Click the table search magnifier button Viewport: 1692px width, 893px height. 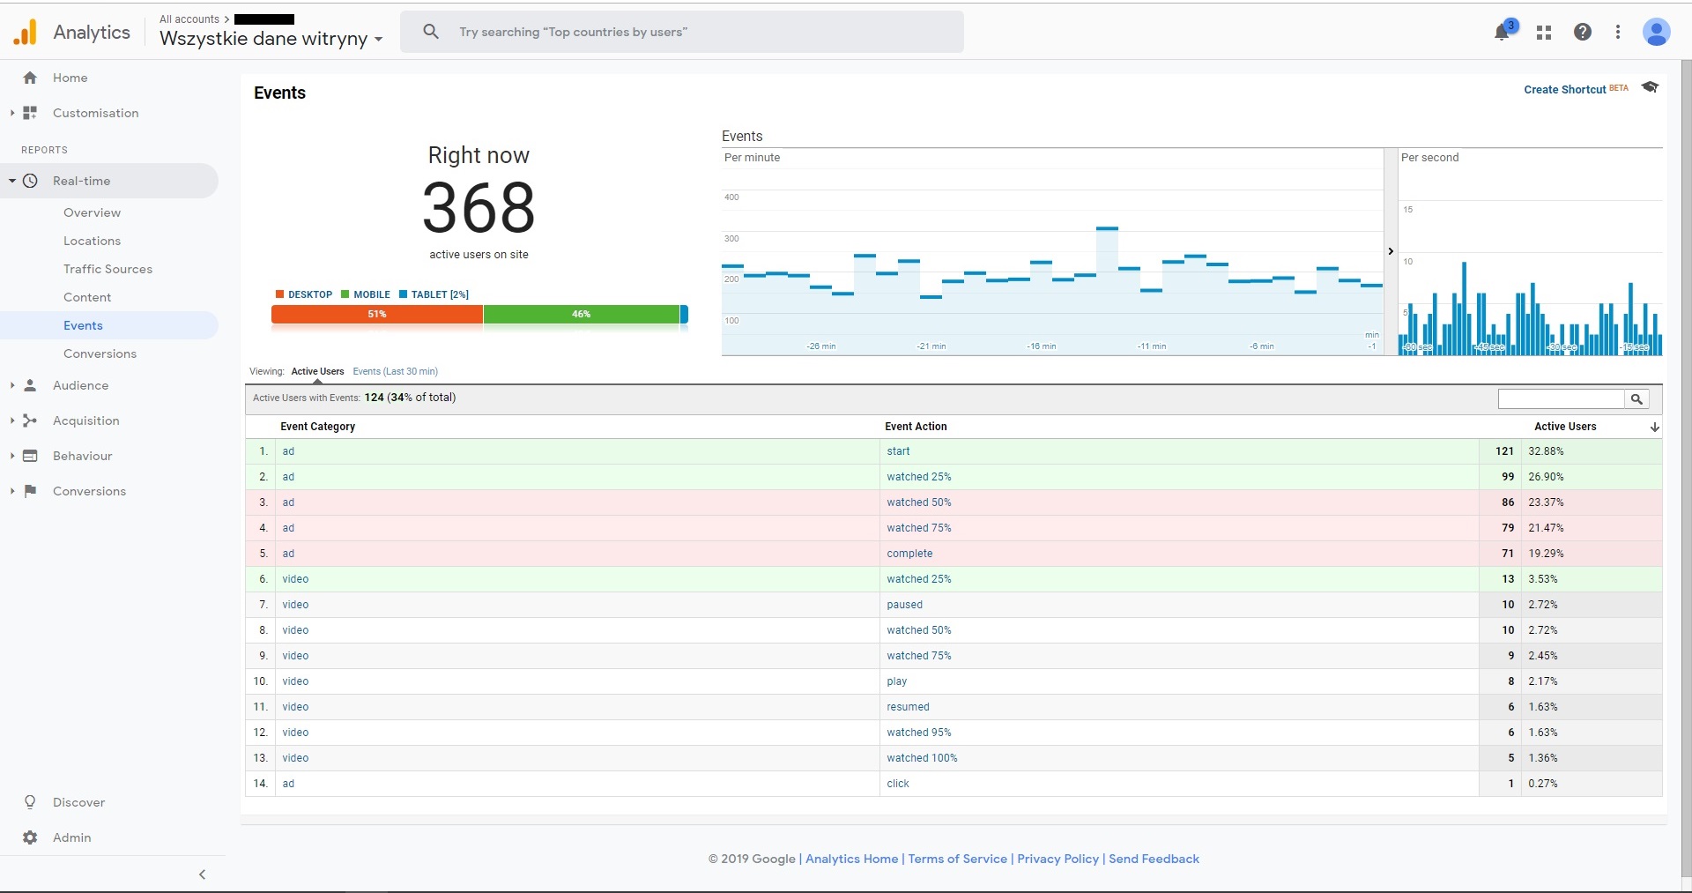click(1636, 399)
